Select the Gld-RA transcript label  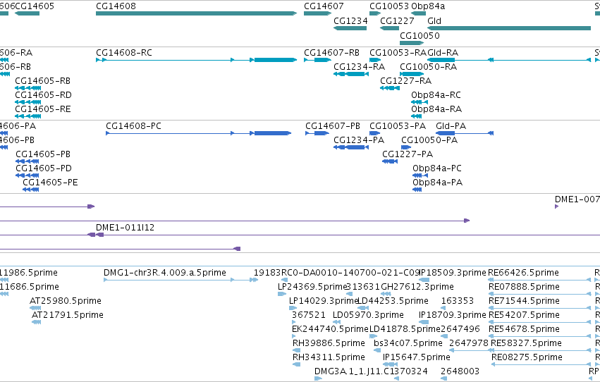pos(443,53)
